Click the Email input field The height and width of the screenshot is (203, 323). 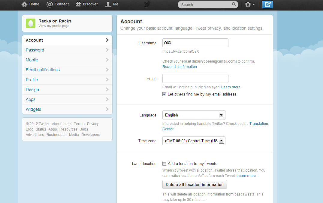(x=195, y=78)
